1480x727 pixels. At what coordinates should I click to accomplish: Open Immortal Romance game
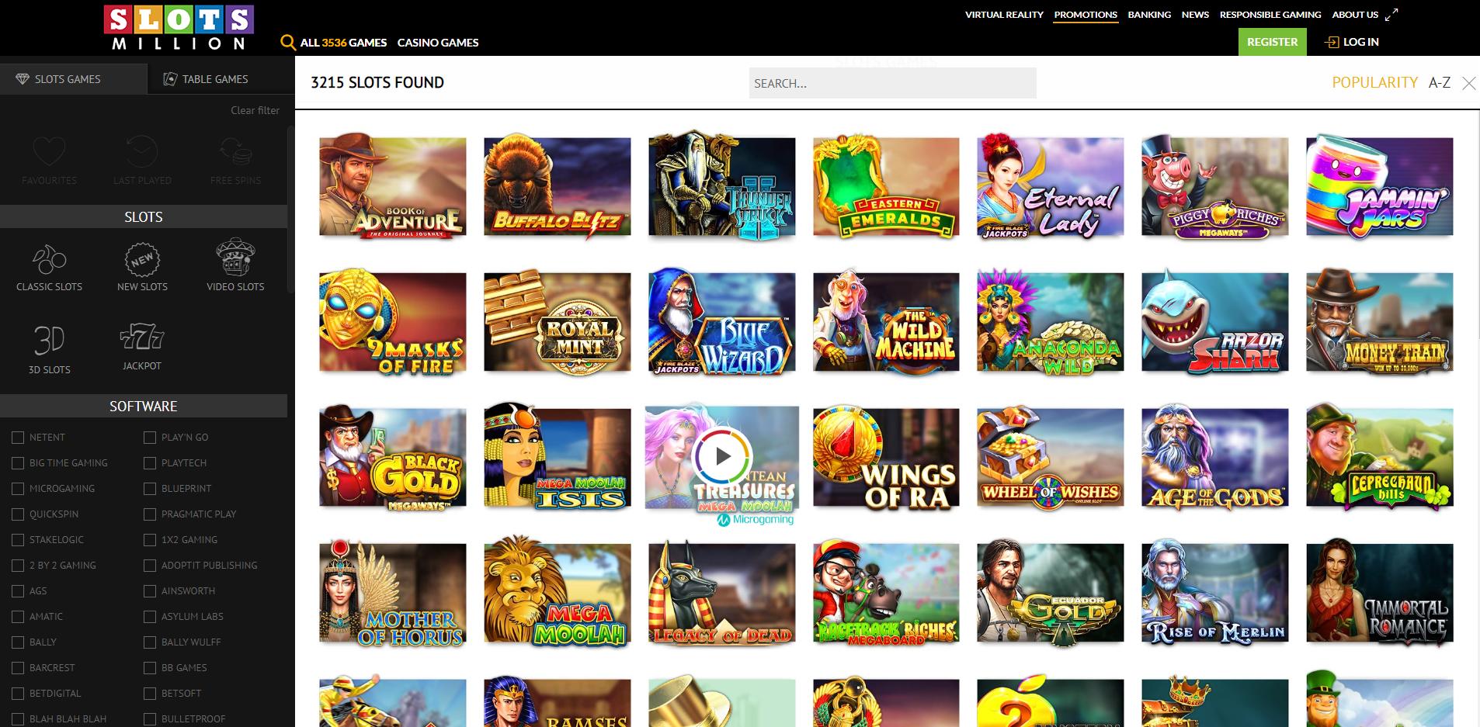pyautogui.click(x=1380, y=593)
